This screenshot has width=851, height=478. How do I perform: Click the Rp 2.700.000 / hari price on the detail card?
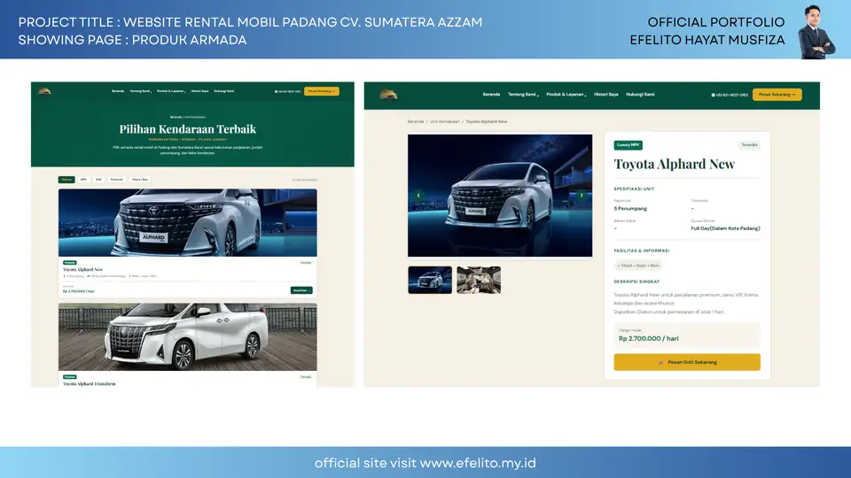[649, 338]
